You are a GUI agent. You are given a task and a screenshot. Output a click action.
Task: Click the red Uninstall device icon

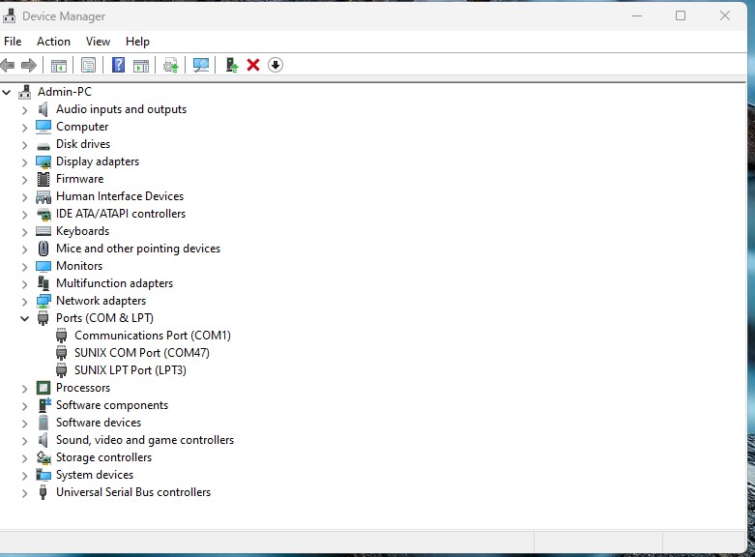[253, 65]
